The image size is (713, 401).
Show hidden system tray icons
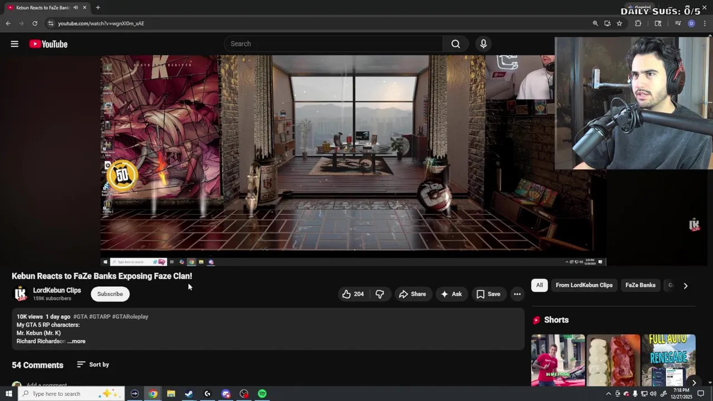click(608, 394)
